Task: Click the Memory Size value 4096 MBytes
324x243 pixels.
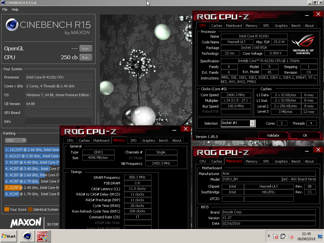Action: [98, 158]
